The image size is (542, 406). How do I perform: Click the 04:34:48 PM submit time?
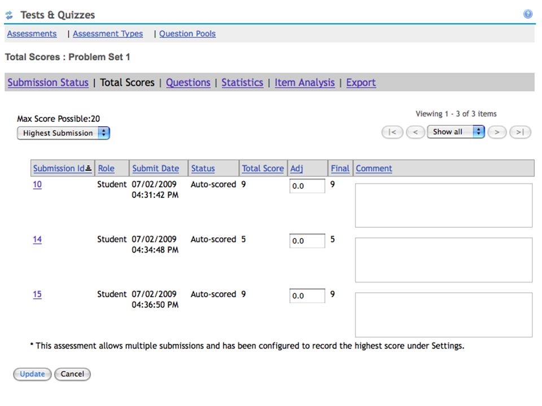pyautogui.click(x=155, y=250)
